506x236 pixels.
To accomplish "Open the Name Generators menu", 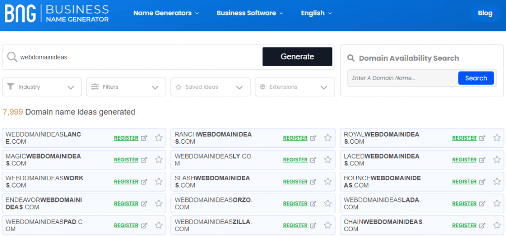I will tap(166, 13).
